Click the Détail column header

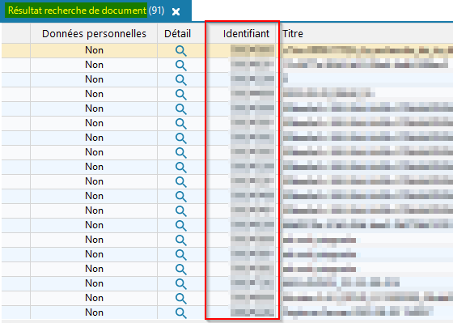click(178, 33)
